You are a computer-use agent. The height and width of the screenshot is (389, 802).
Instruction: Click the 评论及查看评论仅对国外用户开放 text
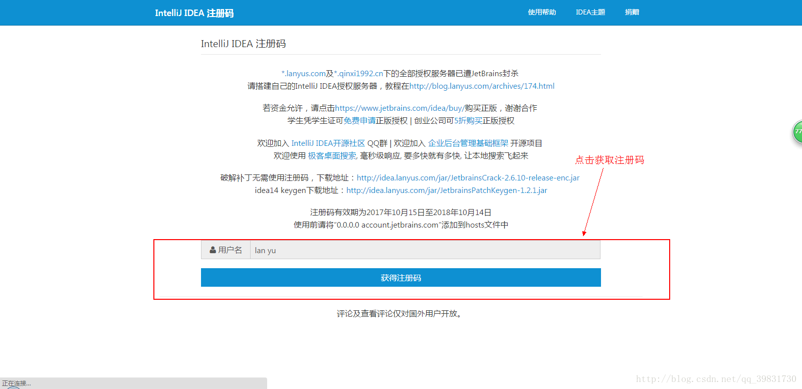[x=399, y=314]
